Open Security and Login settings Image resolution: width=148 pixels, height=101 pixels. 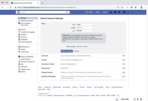tap(27, 21)
